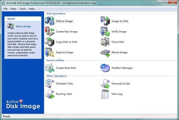
Task: Click the Running Task text label
Action: [x=64, y=94]
